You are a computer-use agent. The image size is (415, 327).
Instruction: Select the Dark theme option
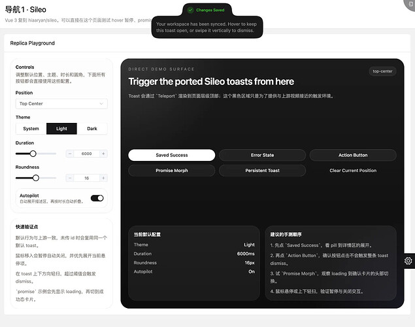coord(92,129)
